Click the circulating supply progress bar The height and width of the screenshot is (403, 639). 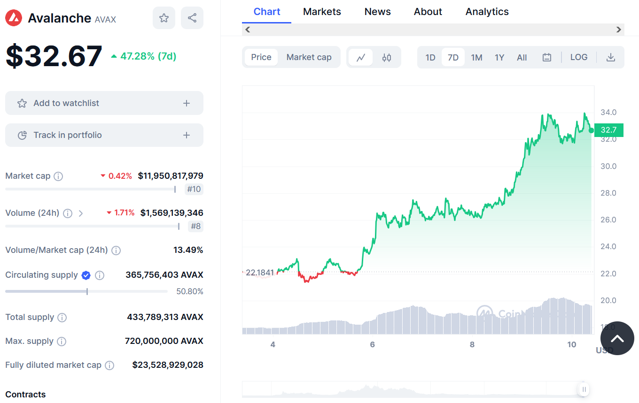[x=86, y=291]
